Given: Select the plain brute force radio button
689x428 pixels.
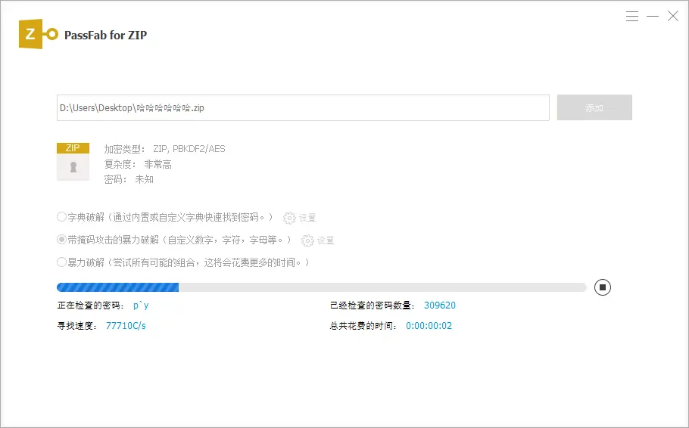Looking at the screenshot, I should [61, 262].
